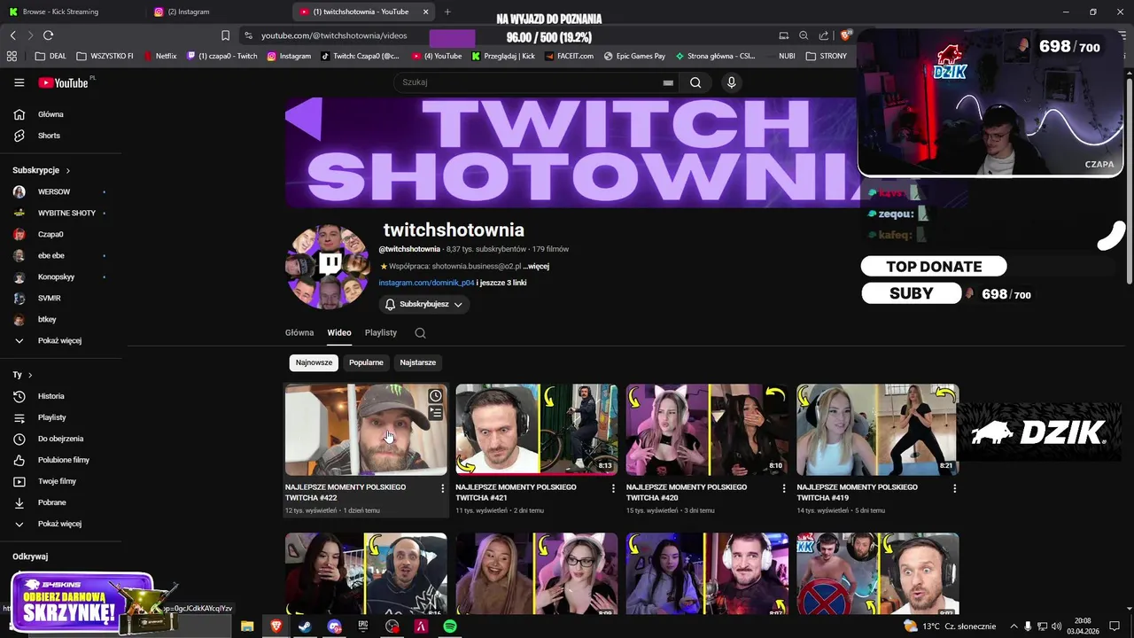Viewport: 1134px width, 638px height.
Task: Expand the Subskrypcje section header
Action: point(41,170)
